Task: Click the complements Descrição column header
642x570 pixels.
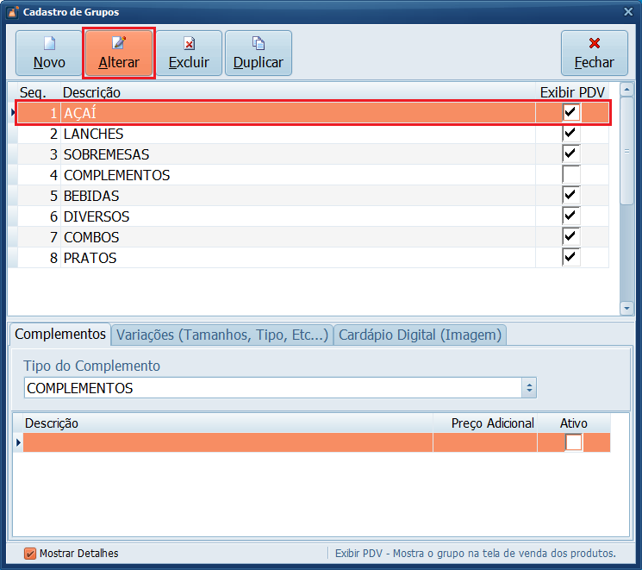Action: (228, 423)
